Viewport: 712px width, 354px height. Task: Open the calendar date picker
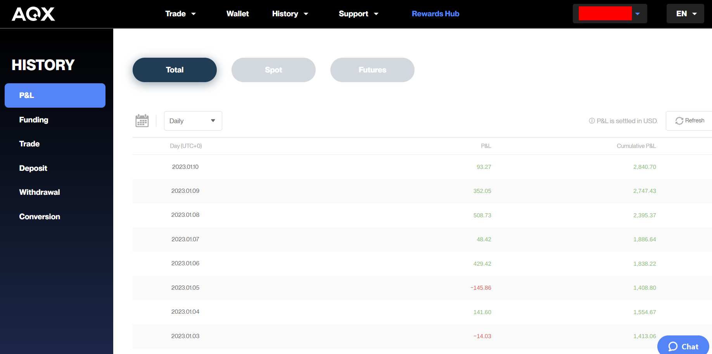pyautogui.click(x=142, y=120)
